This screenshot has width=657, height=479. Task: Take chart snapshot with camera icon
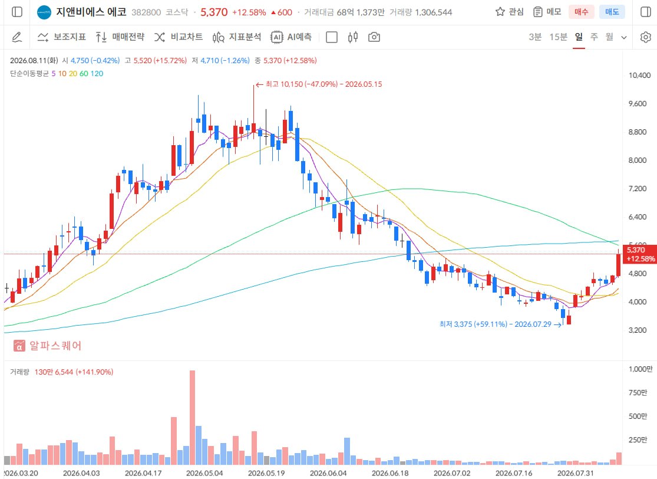click(374, 37)
